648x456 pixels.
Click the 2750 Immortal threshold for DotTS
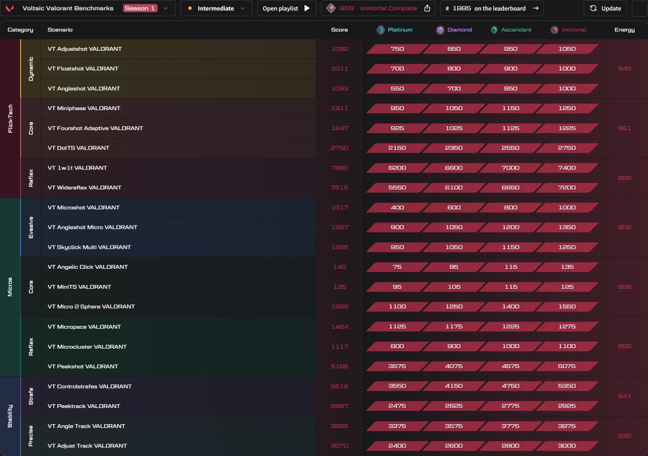click(x=567, y=148)
